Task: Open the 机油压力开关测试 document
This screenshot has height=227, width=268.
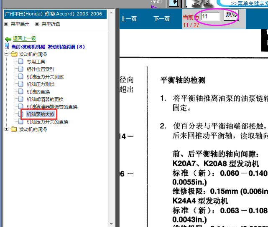Action: tap(45, 77)
